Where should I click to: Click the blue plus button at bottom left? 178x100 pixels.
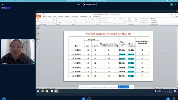pyautogui.click(x=4, y=99)
